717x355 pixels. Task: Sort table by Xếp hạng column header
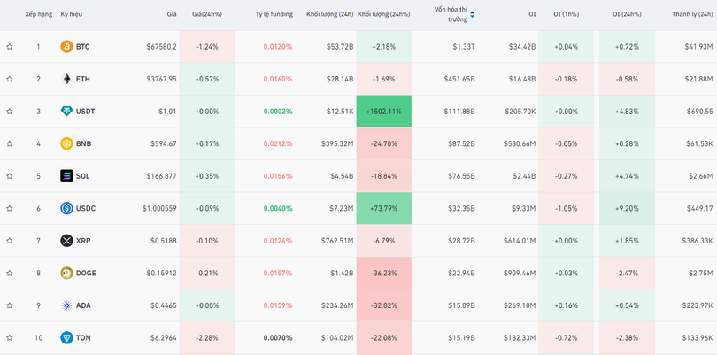(38, 14)
